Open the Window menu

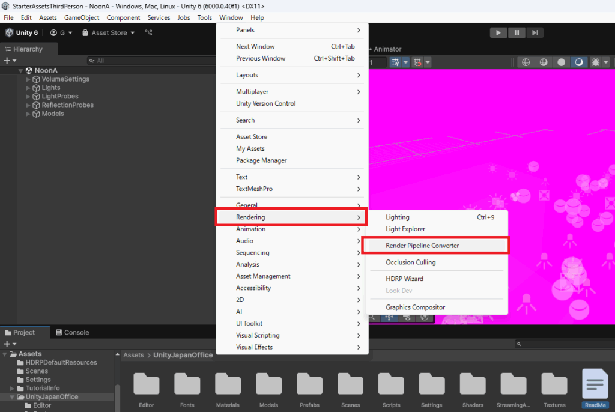[231, 17]
